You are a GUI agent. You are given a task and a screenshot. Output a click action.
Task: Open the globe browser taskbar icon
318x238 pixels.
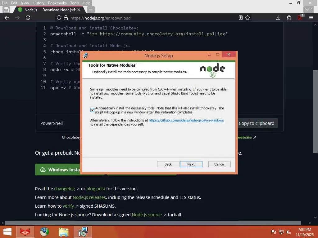[44, 232]
